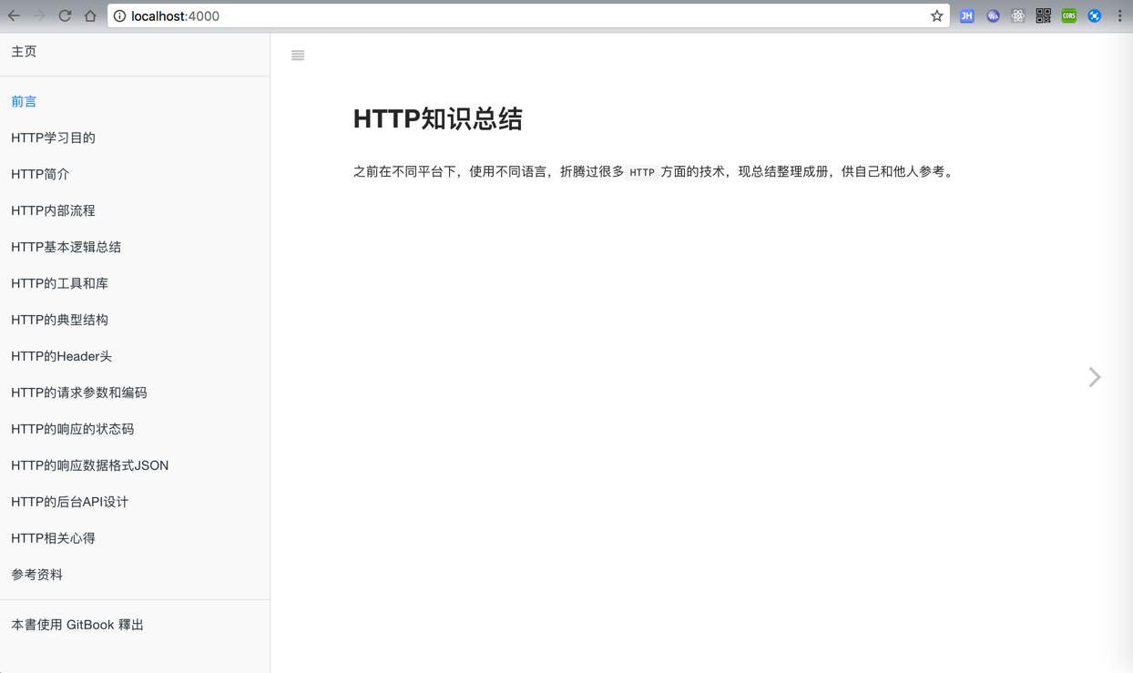Open the blue circular extension icon
Viewport: 1133px width, 673px height.
tap(1095, 15)
